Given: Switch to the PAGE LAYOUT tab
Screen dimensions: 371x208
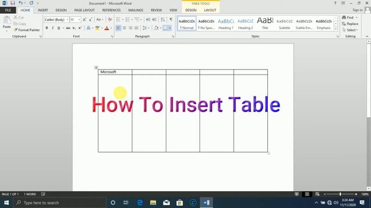Looking at the screenshot, I should point(85,10).
